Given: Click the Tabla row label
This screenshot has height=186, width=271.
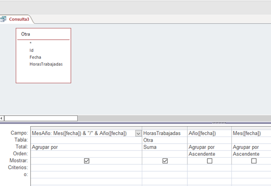Looking at the screenshot, I should coord(21,140).
